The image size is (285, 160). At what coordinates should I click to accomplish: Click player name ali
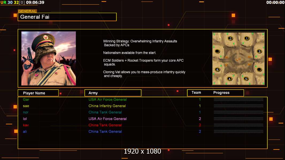(25, 131)
